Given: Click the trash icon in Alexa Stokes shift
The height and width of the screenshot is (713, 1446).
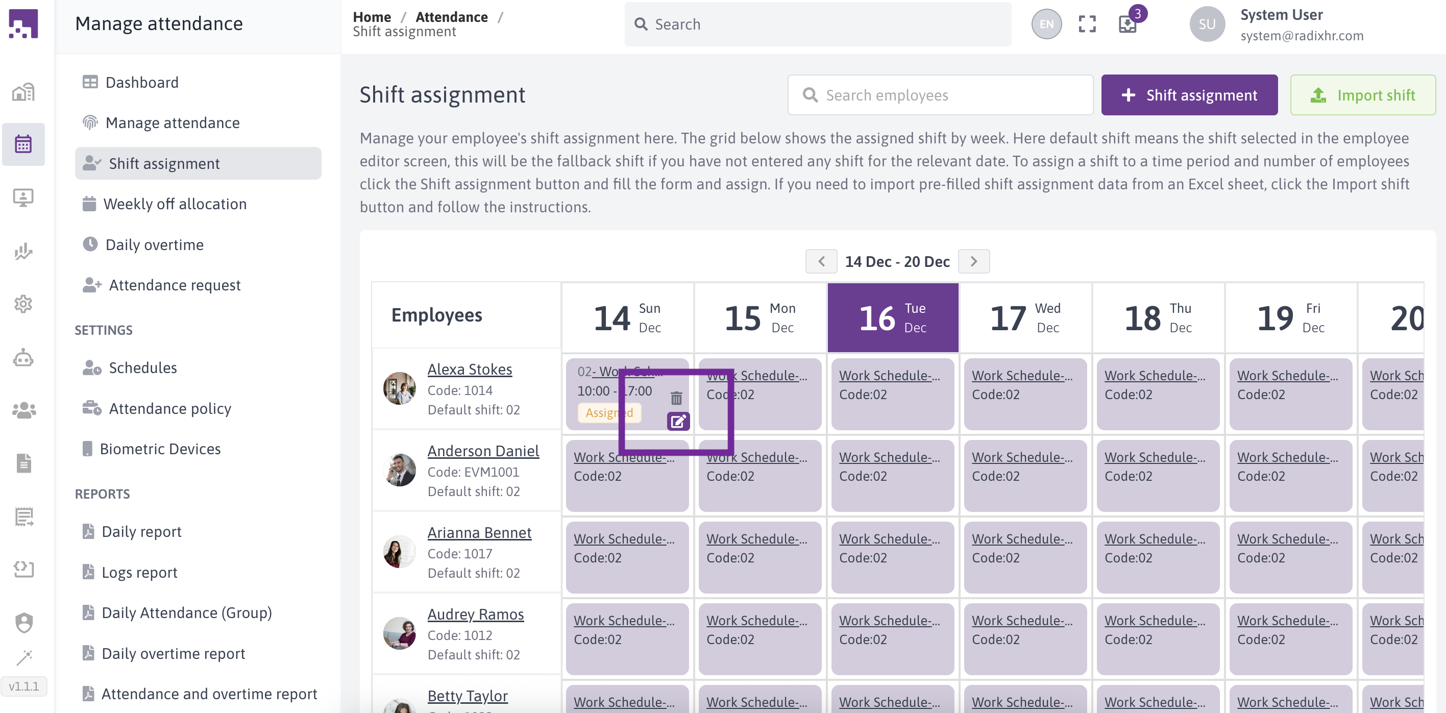Looking at the screenshot, I should tap(676, 398).
